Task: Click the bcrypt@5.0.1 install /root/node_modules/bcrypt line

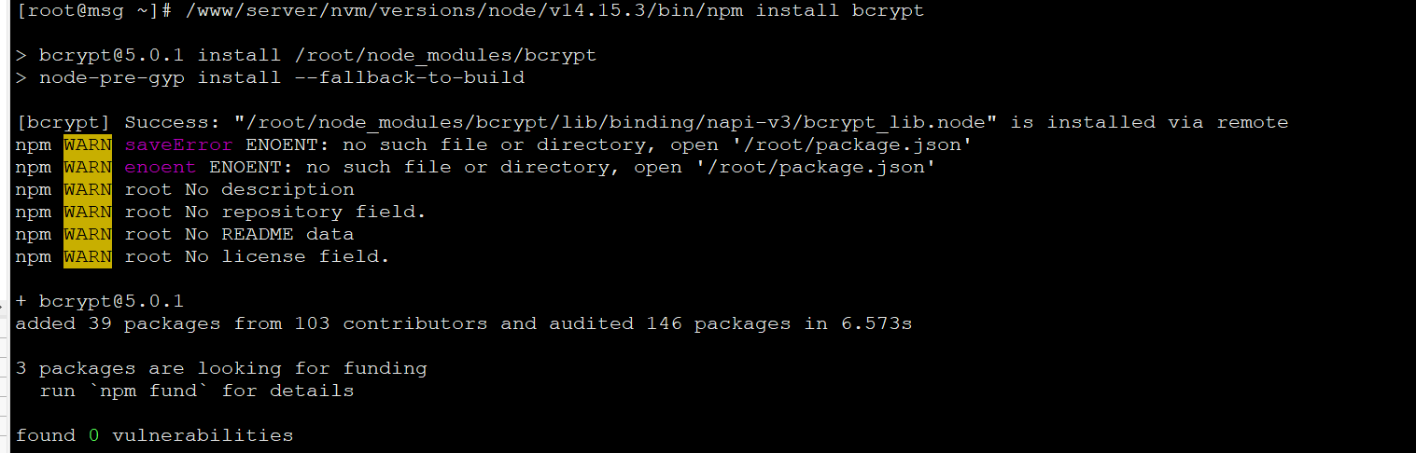Action: (315, 55)
